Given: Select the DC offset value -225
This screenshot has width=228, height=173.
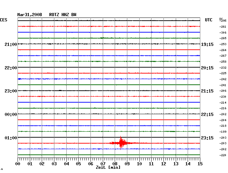Looking at the screenshot, I should click(223, 73).
